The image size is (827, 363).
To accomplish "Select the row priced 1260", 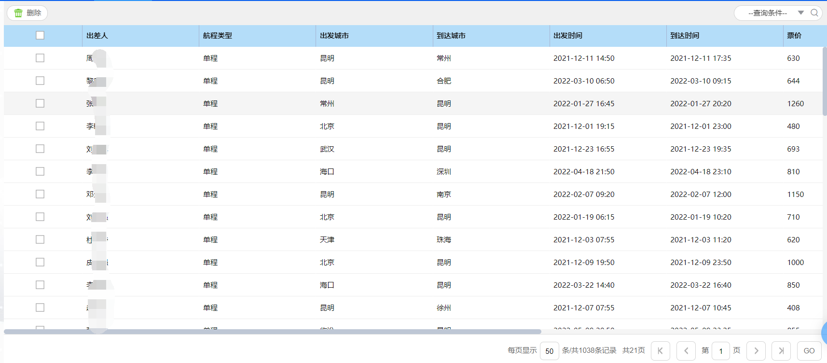I will click(40, 103).
